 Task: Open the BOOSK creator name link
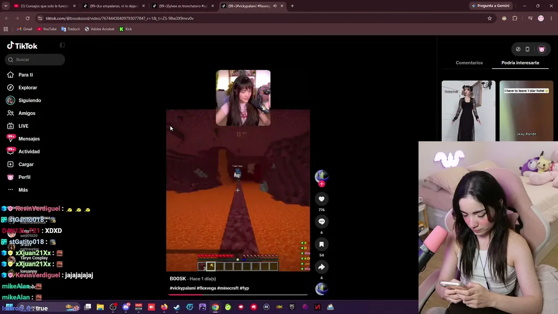click(178, 279)
